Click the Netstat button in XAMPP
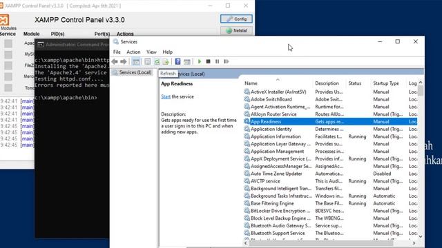The height and width of the screenshot is (248, 442). tap(236, 30)
